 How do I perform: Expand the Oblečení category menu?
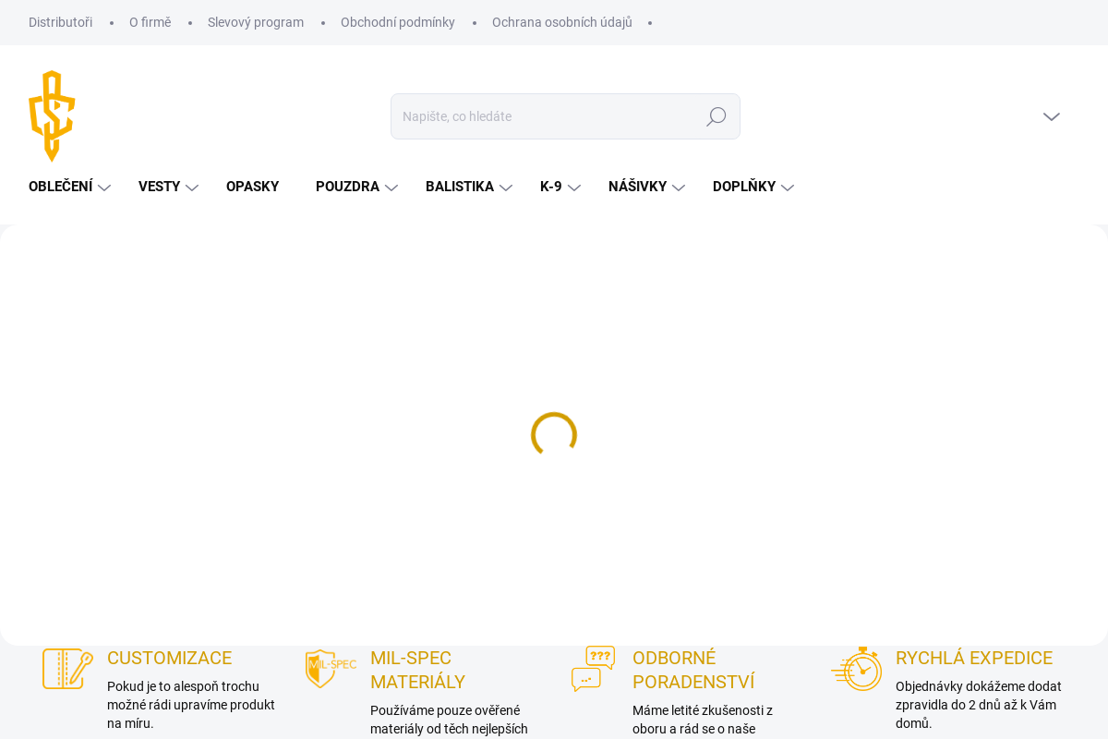tap(69, 188)
